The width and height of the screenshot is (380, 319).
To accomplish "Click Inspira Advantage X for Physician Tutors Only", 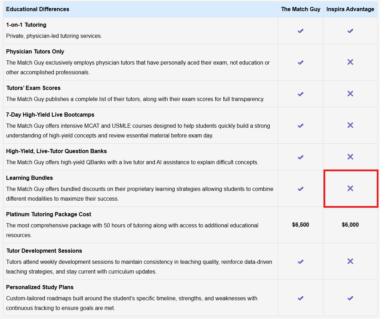I will point(350,62).
